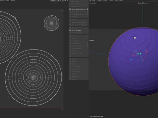Open viewport Filter menu

pyautogui.click(x=116, y=1)
